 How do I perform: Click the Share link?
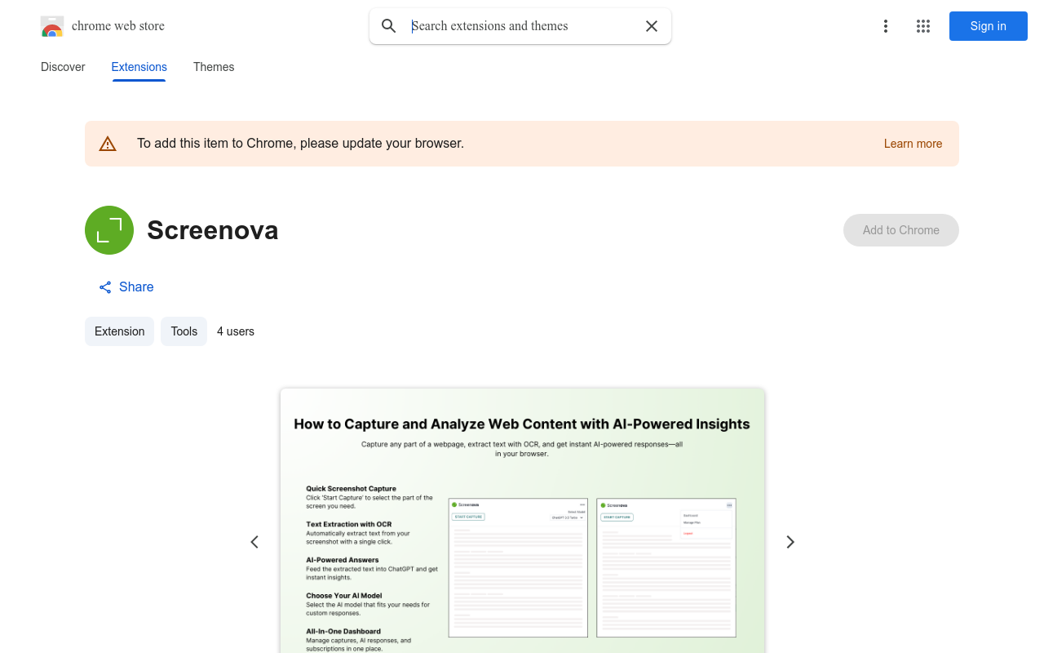click(x=126, y=287)
